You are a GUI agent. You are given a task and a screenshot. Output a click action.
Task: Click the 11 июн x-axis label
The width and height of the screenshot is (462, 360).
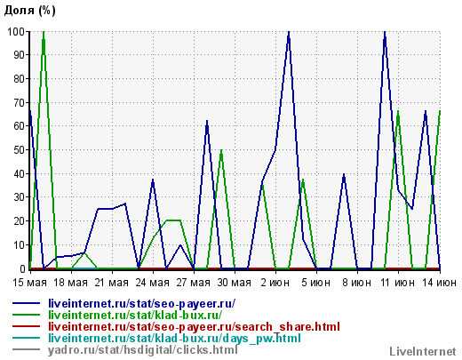[398, 283]
